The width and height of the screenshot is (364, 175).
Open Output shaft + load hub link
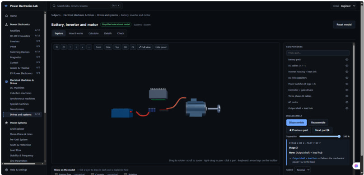(x=304, y=158)
